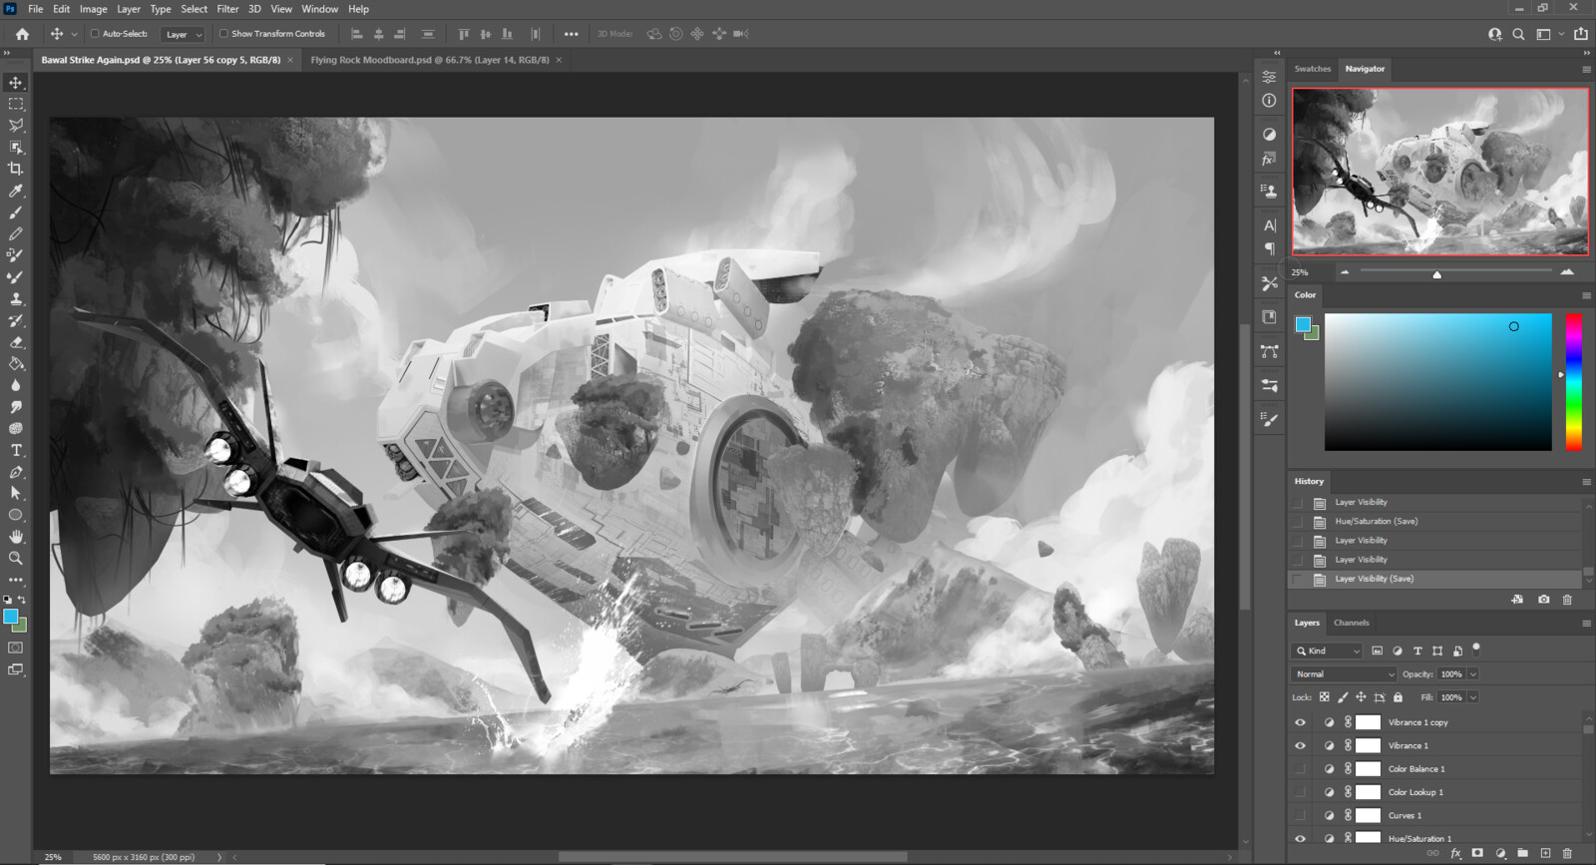Toggle Auto-Select checkbox
1596x865 pixels.
pos(95,34)
